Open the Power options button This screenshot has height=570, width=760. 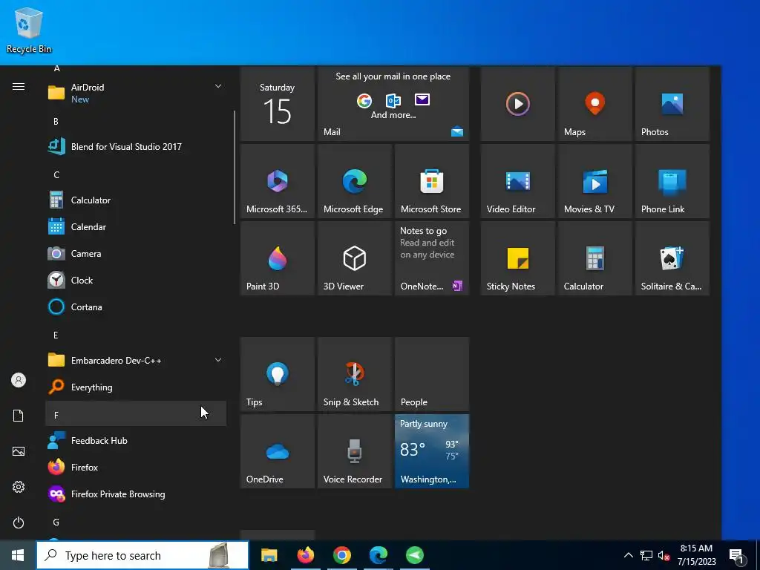coord(19,522)
